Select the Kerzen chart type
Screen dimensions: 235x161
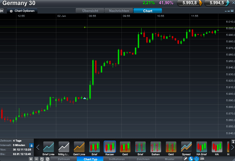click(110, 149)
